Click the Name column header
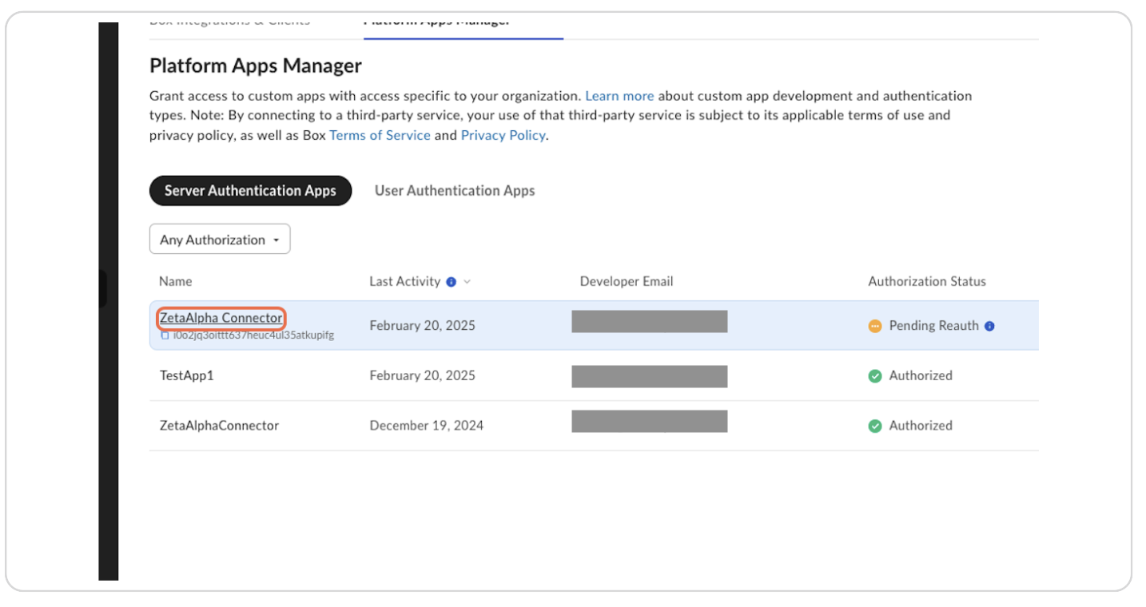1146x607 pixels. tap(176, 282)
